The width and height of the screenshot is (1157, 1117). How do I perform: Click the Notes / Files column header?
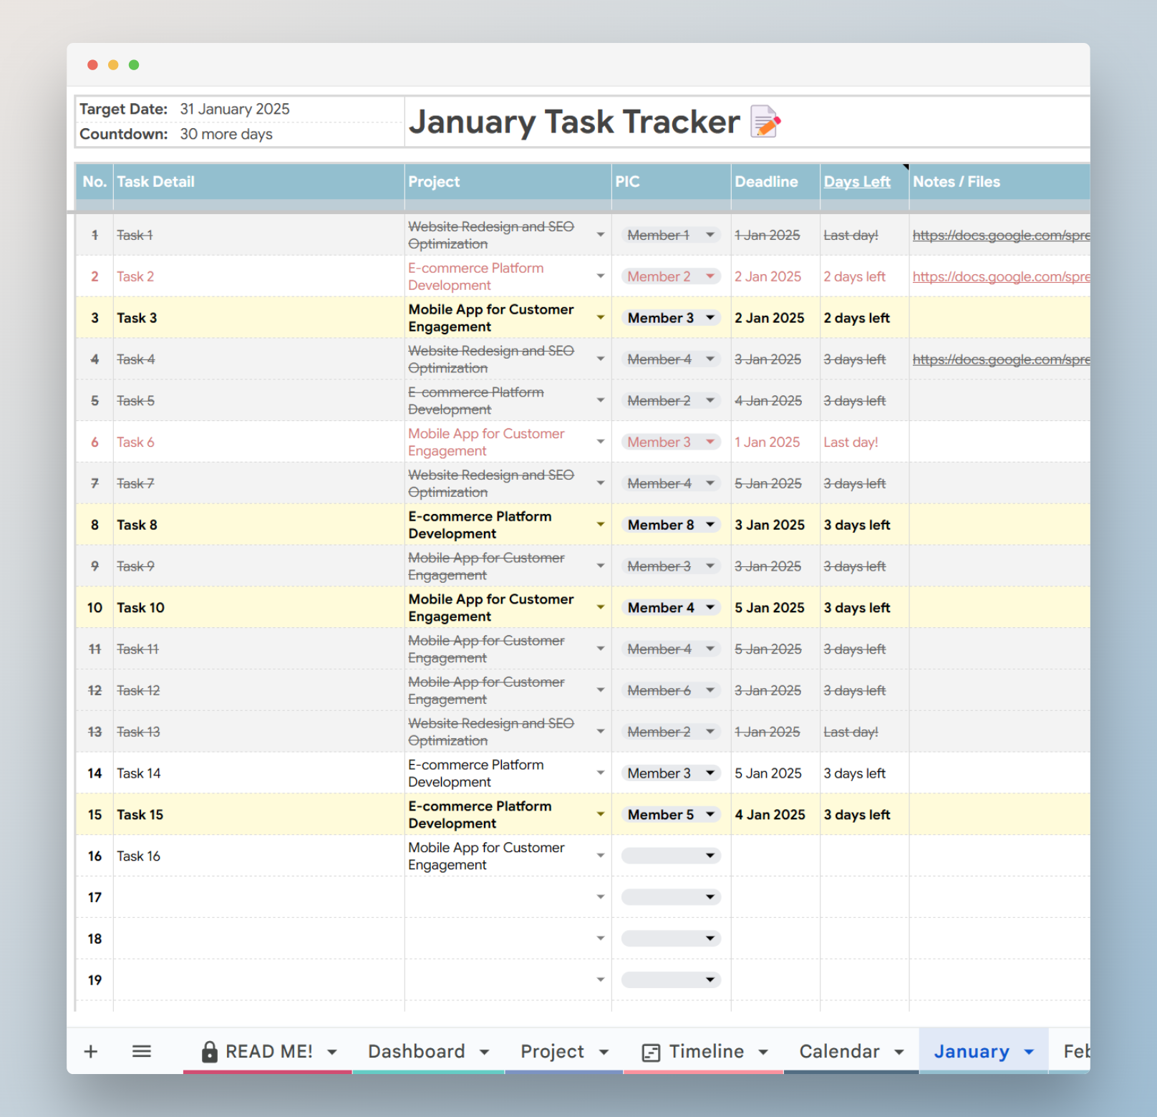tap(999, 182)
